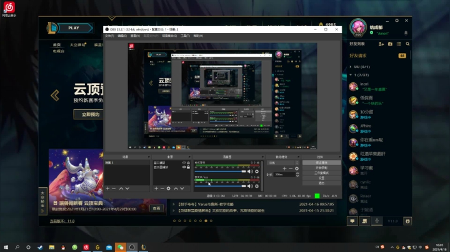Open friends list view options icon

[399, 44]
